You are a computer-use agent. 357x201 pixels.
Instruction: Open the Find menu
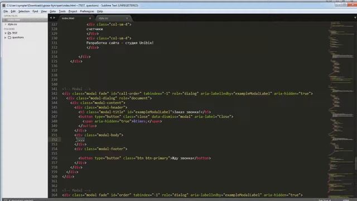[35, 11]
